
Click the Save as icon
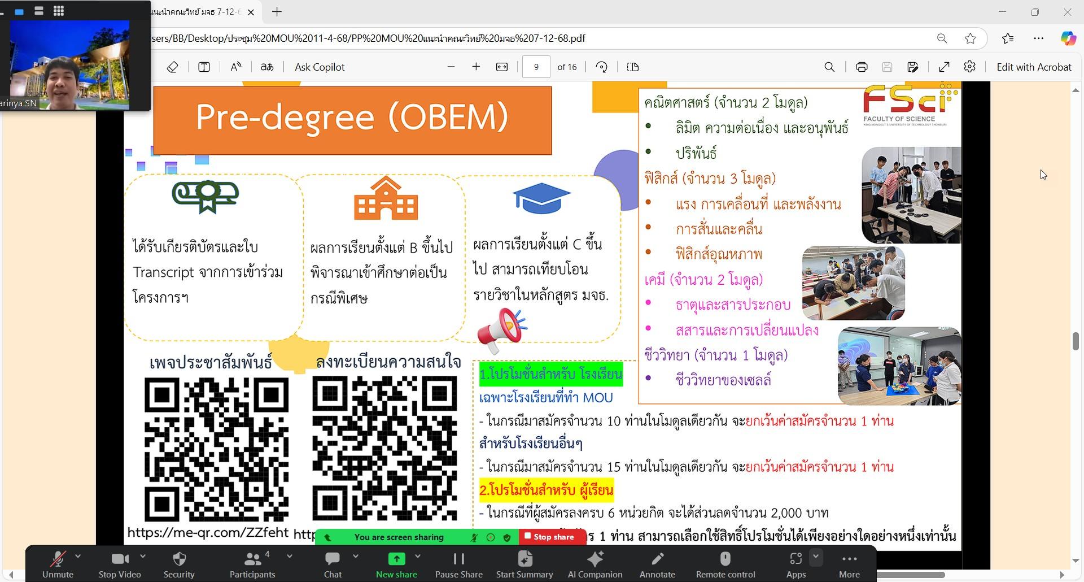(913, 67)
